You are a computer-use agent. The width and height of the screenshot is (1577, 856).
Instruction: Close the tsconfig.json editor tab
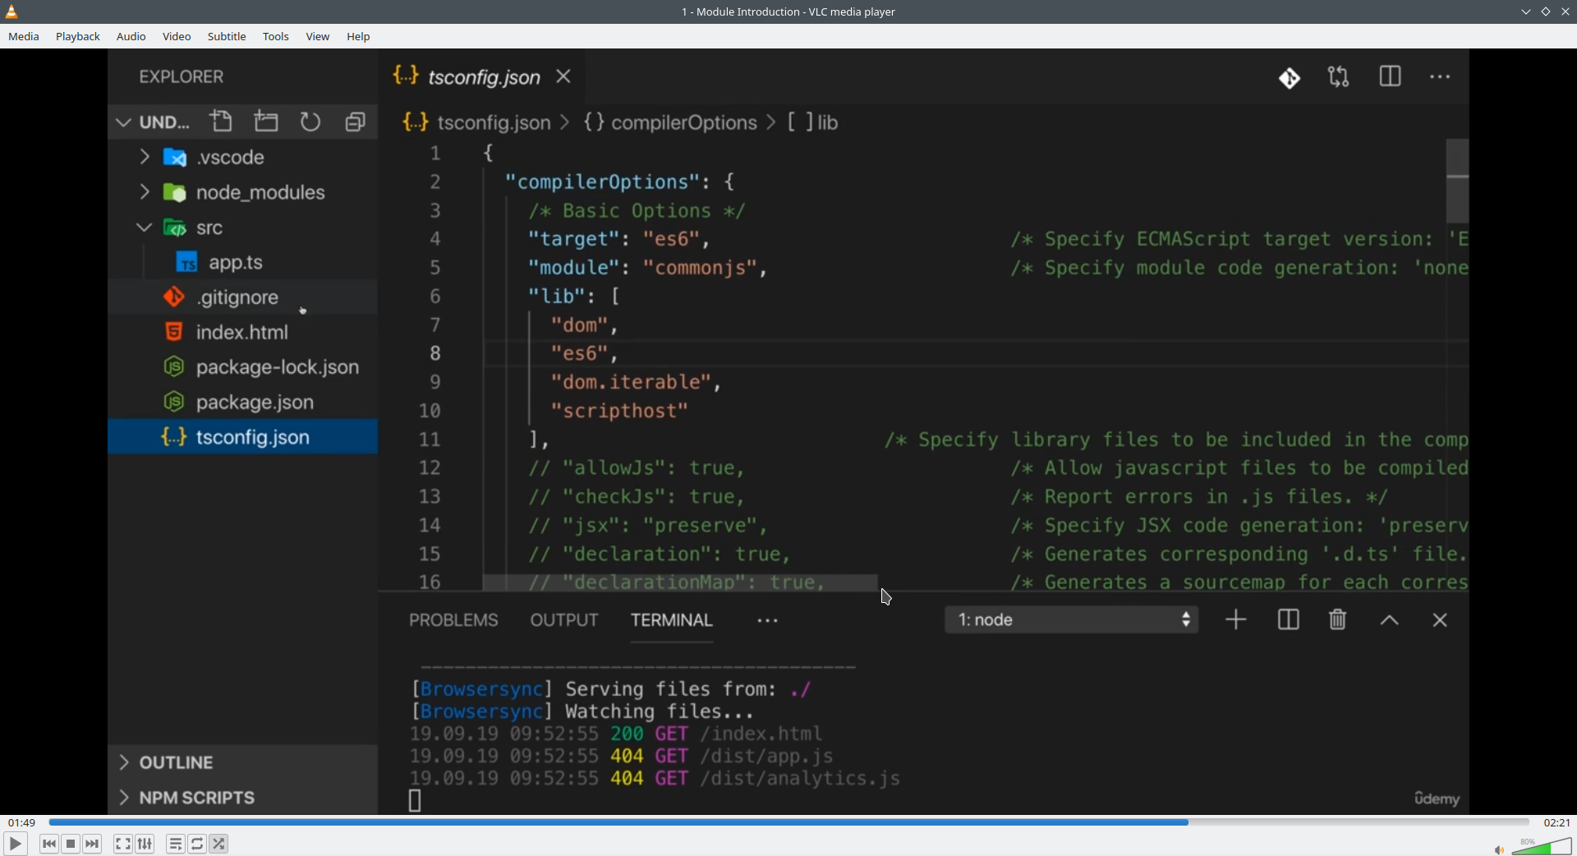pyautogui.click(x=564, y=76)
